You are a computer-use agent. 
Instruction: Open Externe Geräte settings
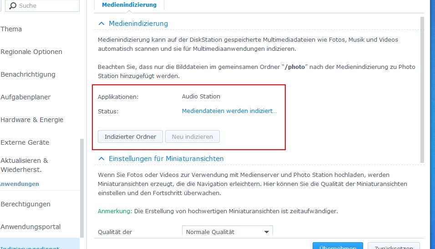[x=25, y=142]
